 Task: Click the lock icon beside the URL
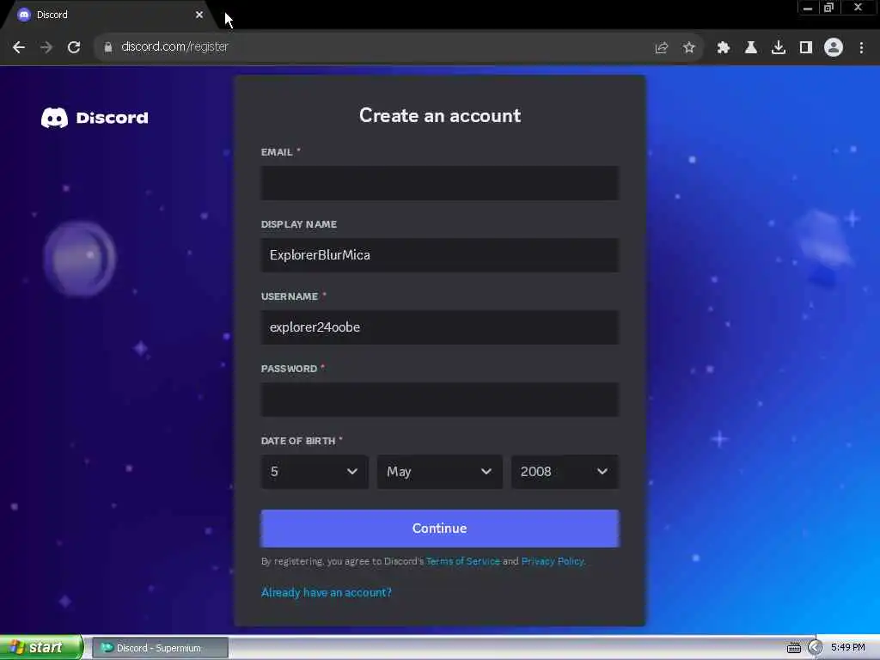click(108, 47)
